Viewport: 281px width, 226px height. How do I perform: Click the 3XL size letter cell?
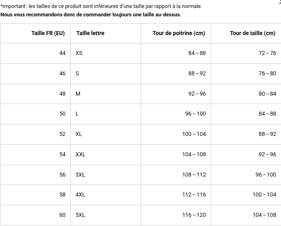pos(106,175)
